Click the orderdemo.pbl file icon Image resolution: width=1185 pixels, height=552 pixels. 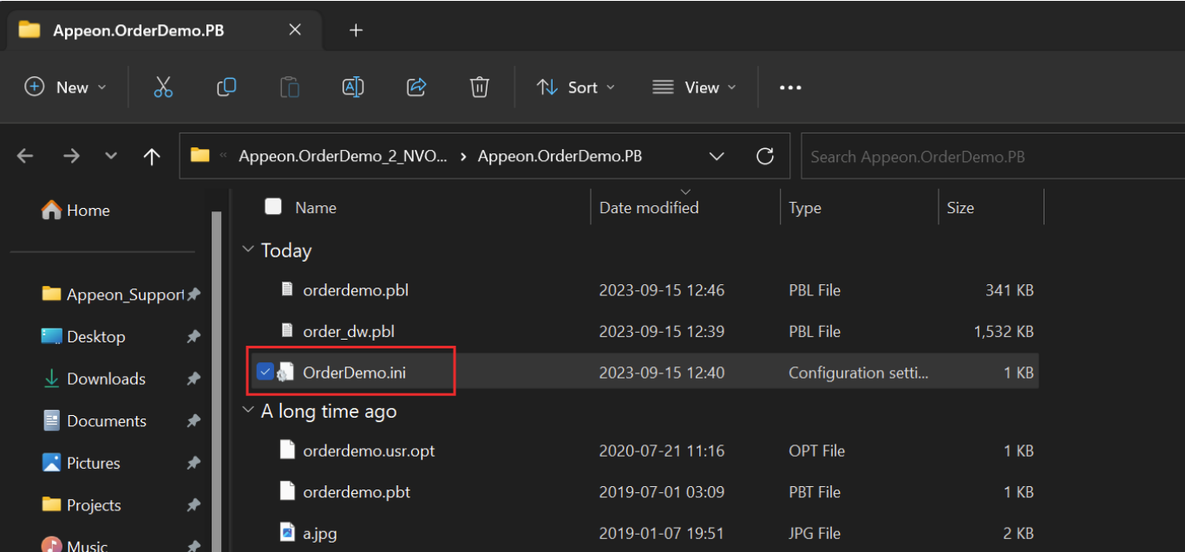click(287, 289)
